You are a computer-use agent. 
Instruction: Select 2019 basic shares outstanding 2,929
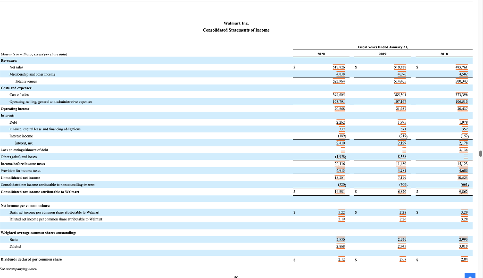click(x=402, y=239)
